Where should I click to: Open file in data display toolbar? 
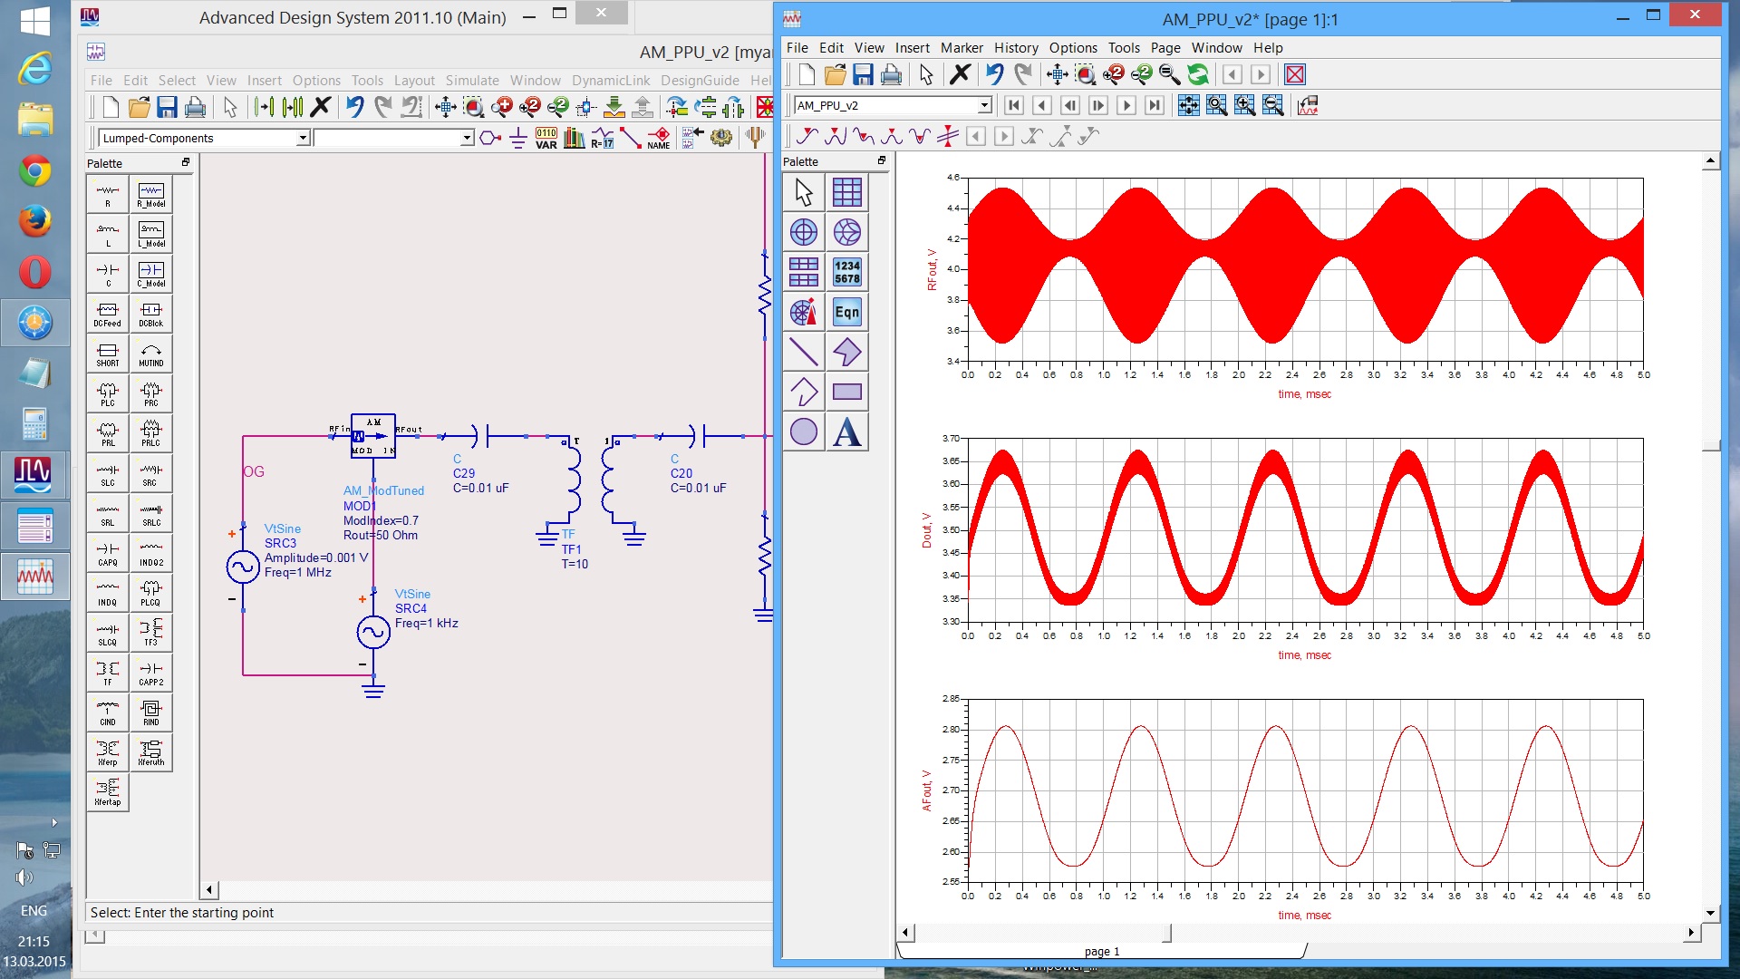(x=835, y=74)
